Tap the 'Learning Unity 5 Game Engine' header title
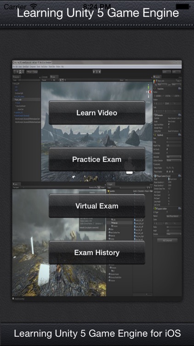The image size is (194, 346). [x=97, y=13]
